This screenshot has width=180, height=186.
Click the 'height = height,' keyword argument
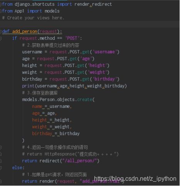(52, 120)
